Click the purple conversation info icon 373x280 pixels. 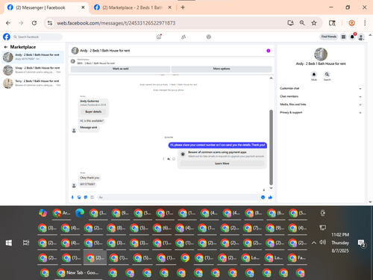269,51
